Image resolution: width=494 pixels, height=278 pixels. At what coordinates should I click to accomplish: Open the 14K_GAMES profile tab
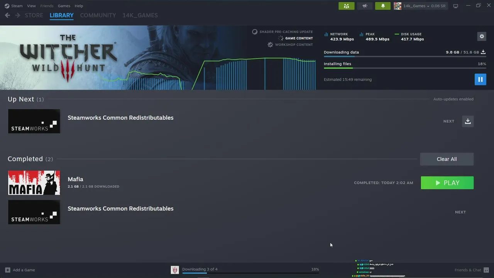pyautogui.click(x=140, y=15)
